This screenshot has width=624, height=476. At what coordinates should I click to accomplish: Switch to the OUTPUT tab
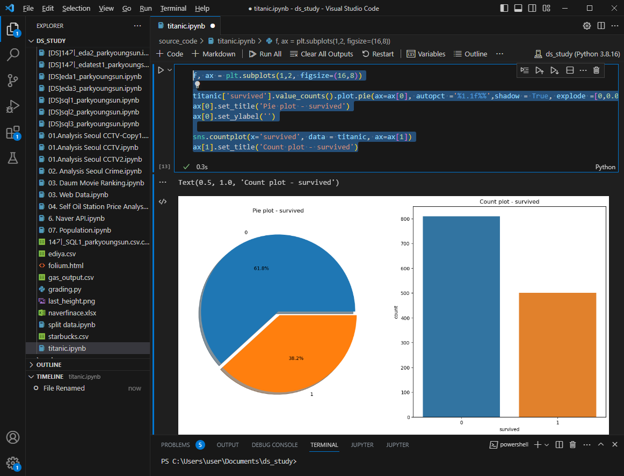228,445
